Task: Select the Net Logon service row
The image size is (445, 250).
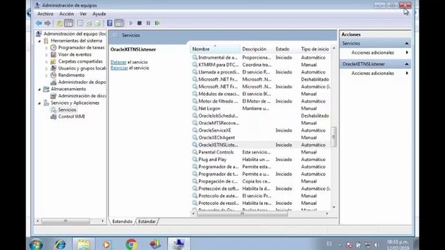Action: pyautogui.click(x=261, y=108)
